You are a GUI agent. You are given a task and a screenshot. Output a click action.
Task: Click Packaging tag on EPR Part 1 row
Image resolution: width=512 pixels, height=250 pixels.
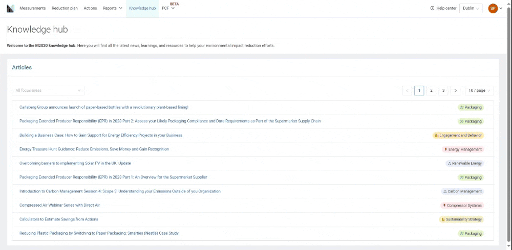(x=471, y=178)
